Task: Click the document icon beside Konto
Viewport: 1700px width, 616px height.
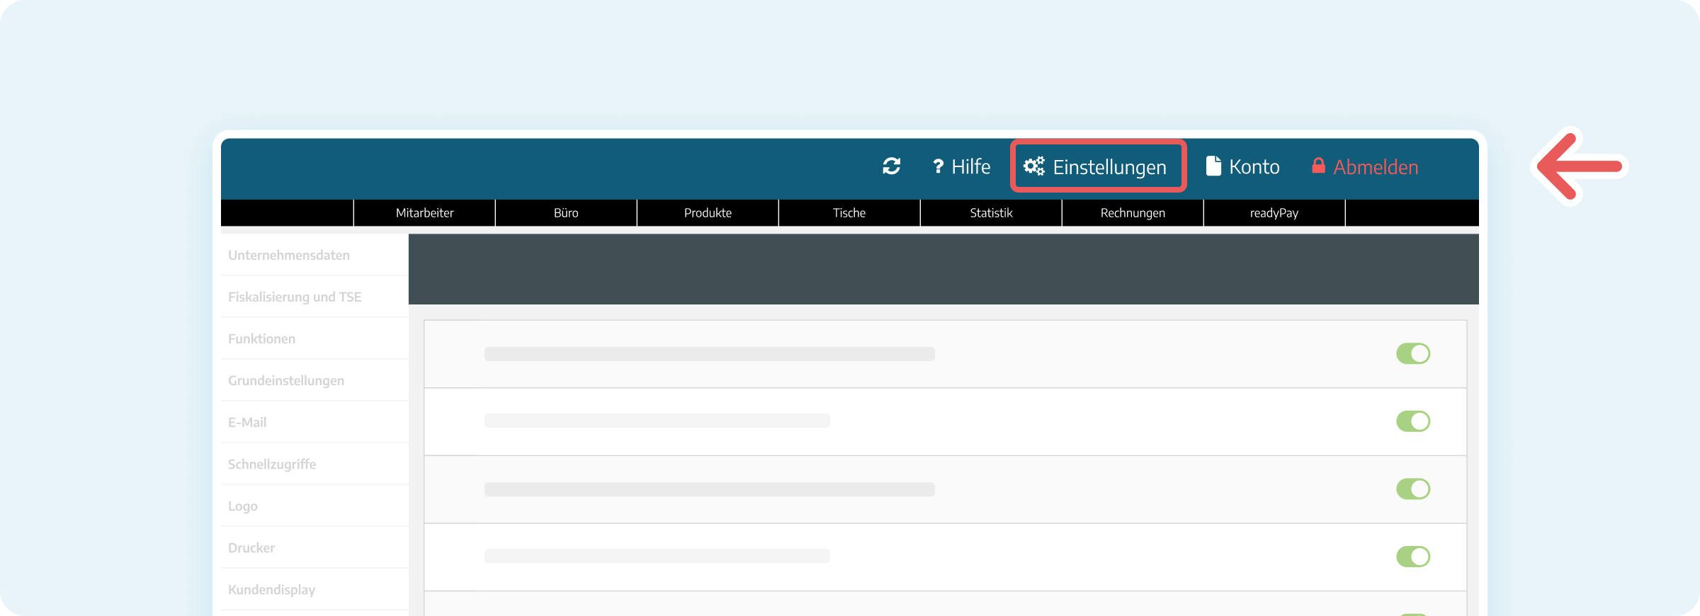Action: 1213,166
